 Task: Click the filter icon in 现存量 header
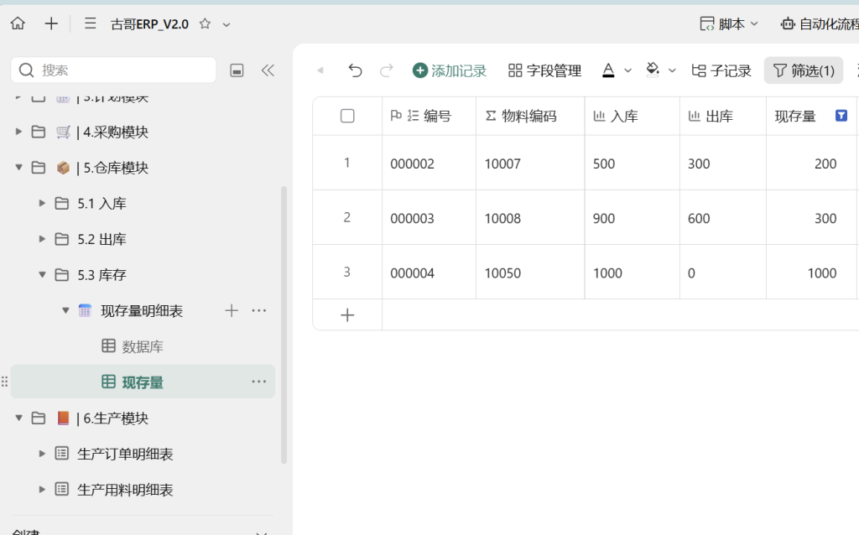[841, 116]
